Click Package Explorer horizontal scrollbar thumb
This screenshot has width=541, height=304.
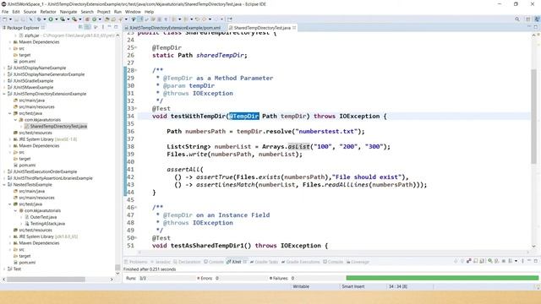point(46,280)
